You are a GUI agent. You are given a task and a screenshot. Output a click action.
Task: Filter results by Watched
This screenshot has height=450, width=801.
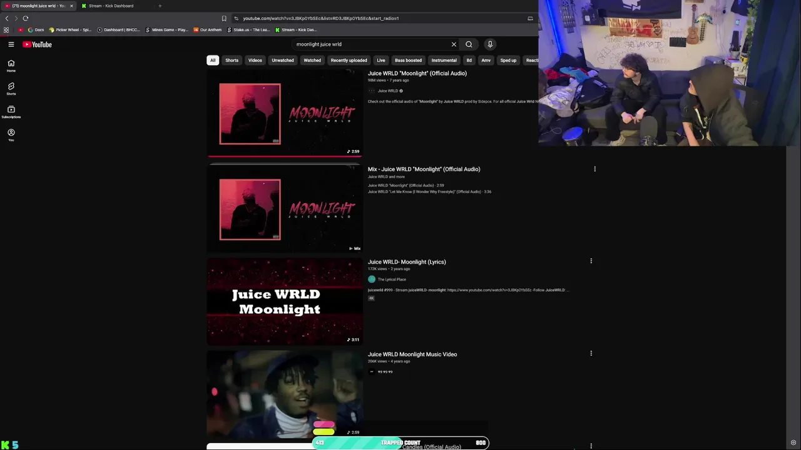coord(312,61)
